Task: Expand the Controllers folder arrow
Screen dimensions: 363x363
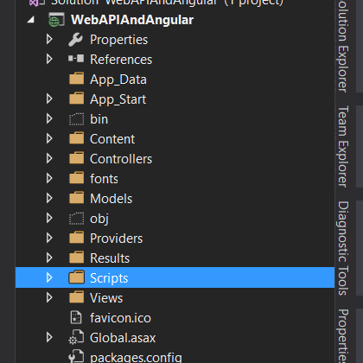Action: tap(49, 158)
